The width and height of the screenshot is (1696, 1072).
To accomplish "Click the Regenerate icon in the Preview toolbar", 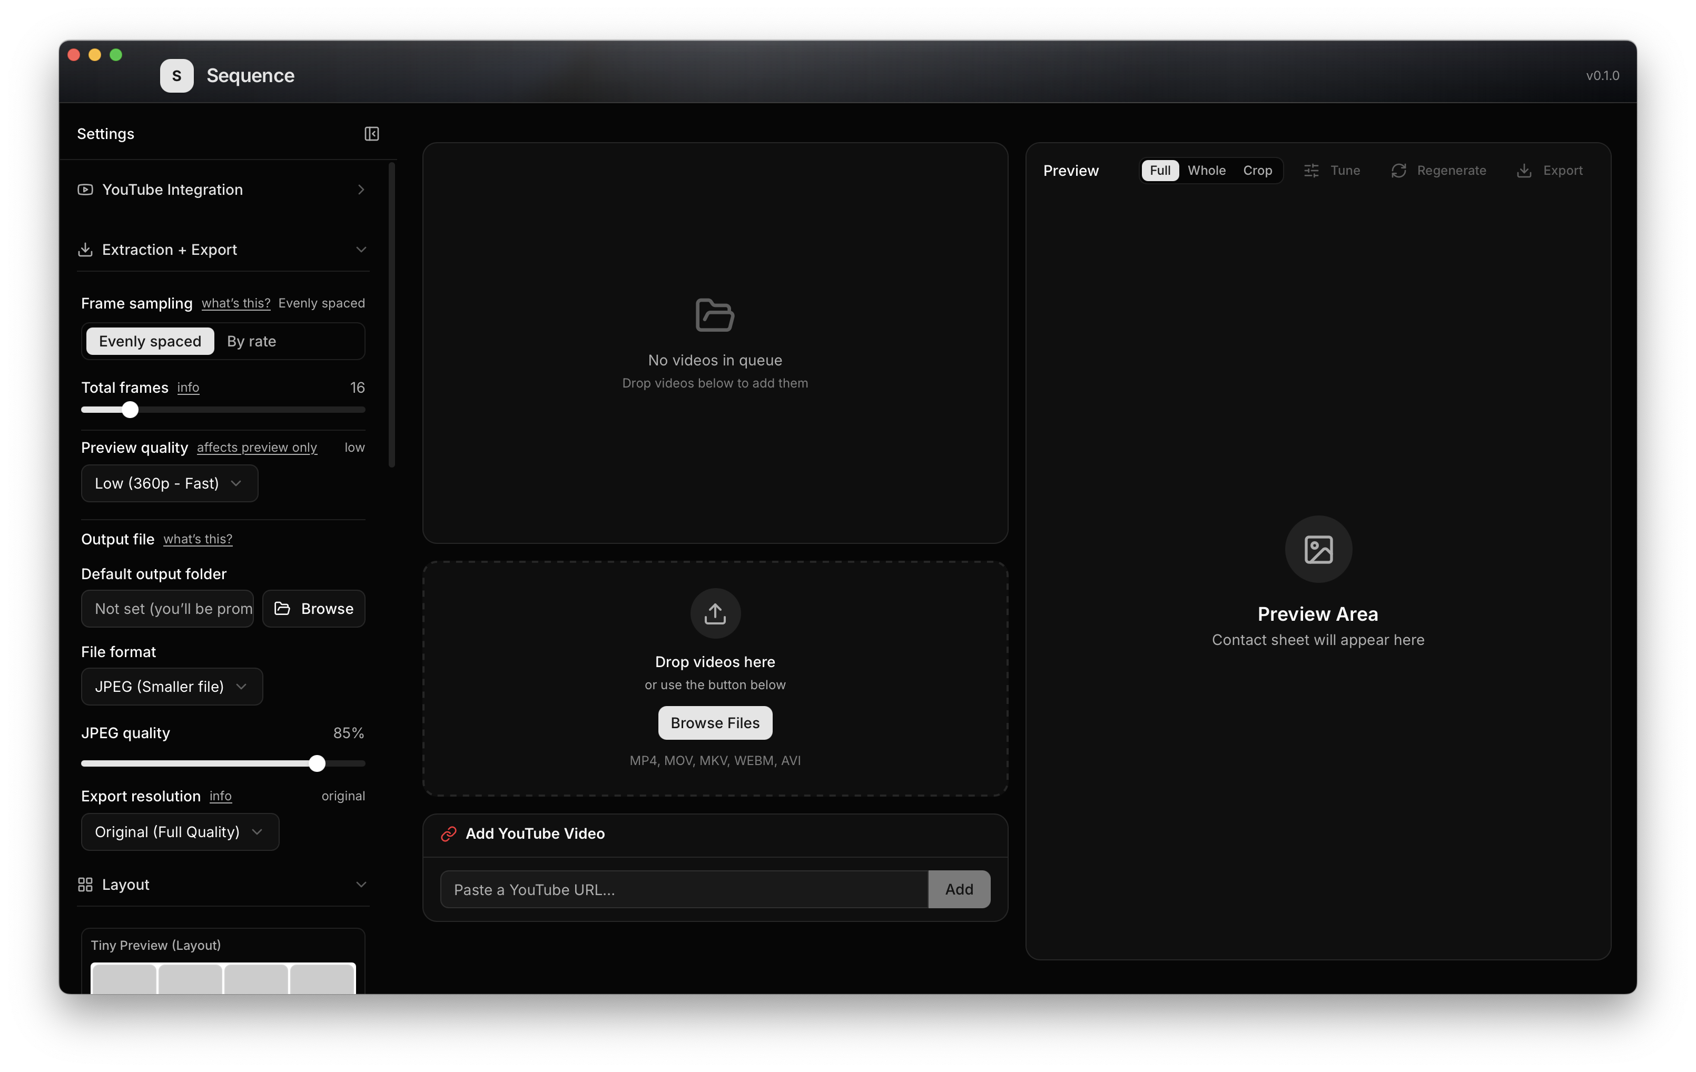I will click(x=1399, y=171).
